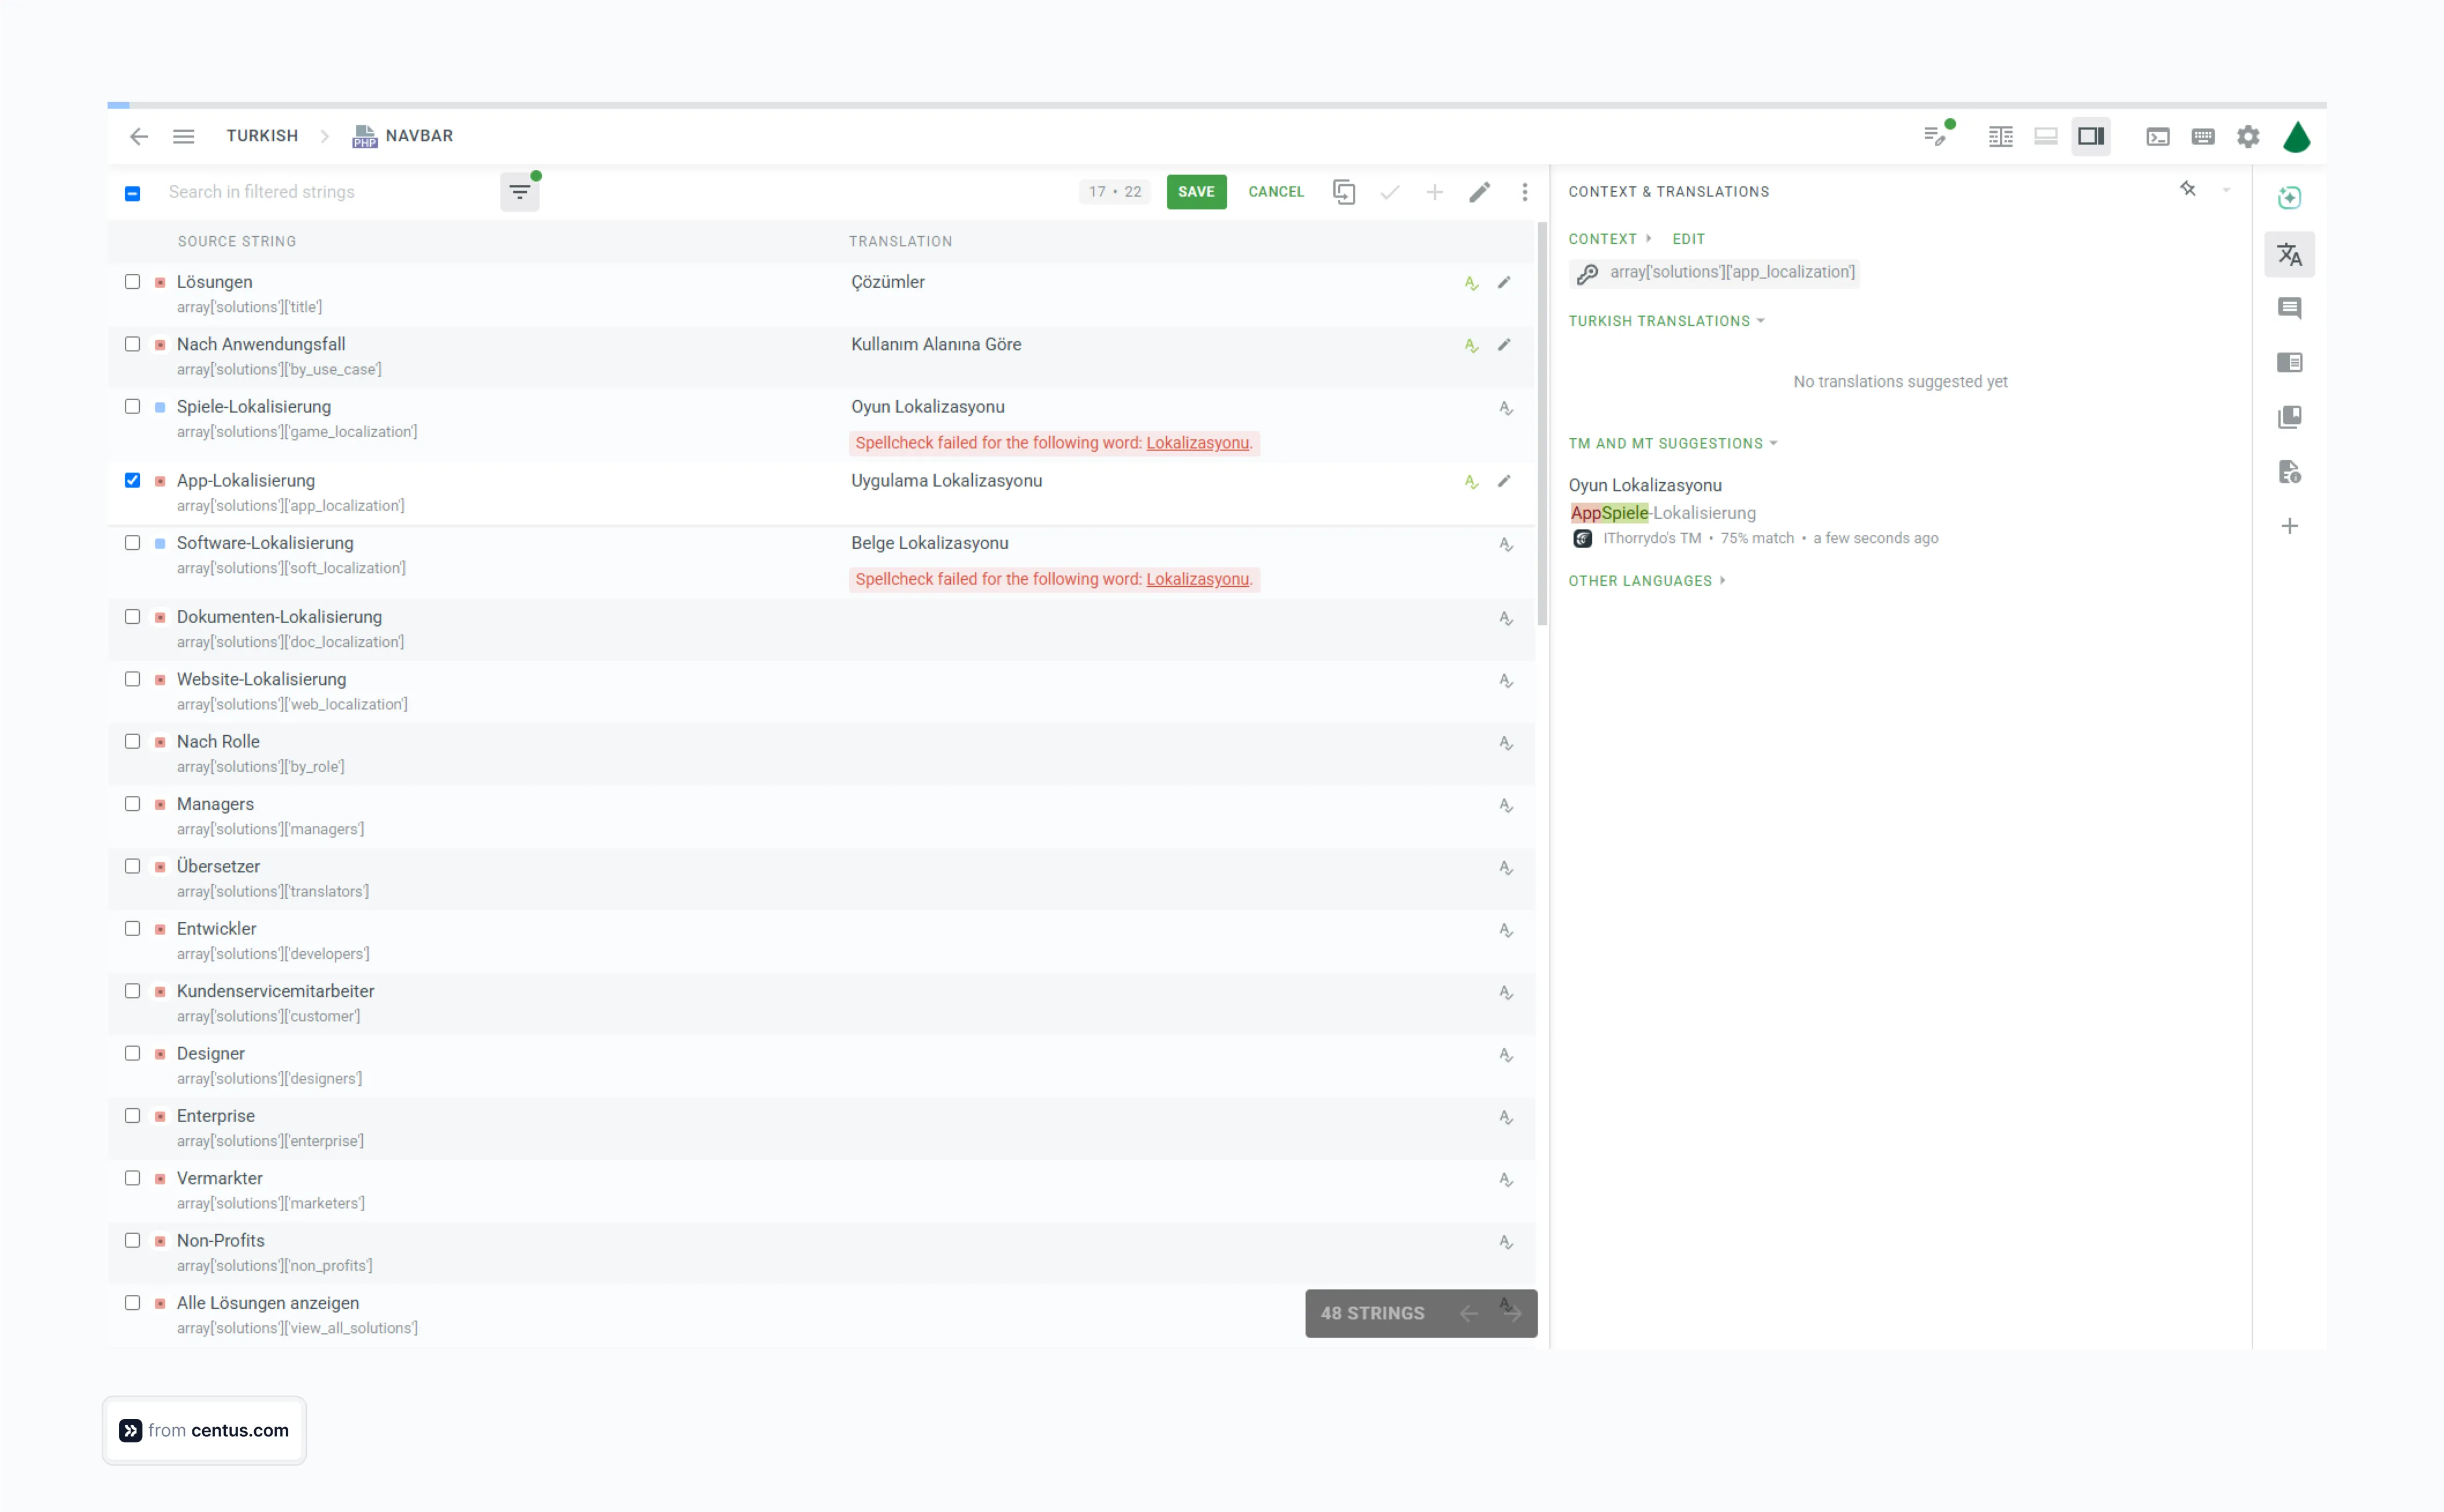Open the keyboard shortcuts icon
The width and height of the screenshot is (2444, 1512).
pos(2204,136)
